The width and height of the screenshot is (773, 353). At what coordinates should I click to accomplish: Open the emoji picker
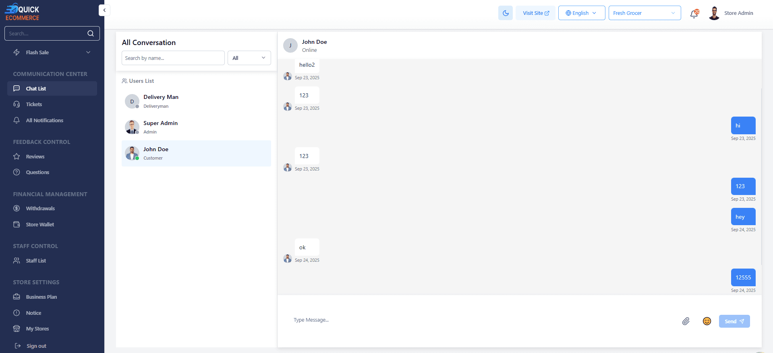[707, 321]
